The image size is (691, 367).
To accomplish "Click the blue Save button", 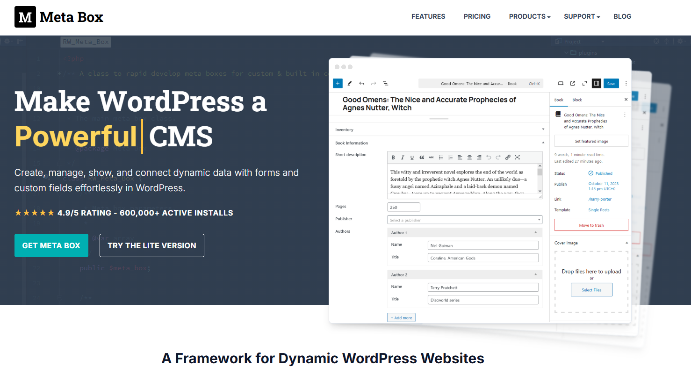I will (611, 83).
